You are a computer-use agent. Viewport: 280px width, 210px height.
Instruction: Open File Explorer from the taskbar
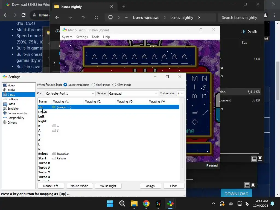pos(134,203)
